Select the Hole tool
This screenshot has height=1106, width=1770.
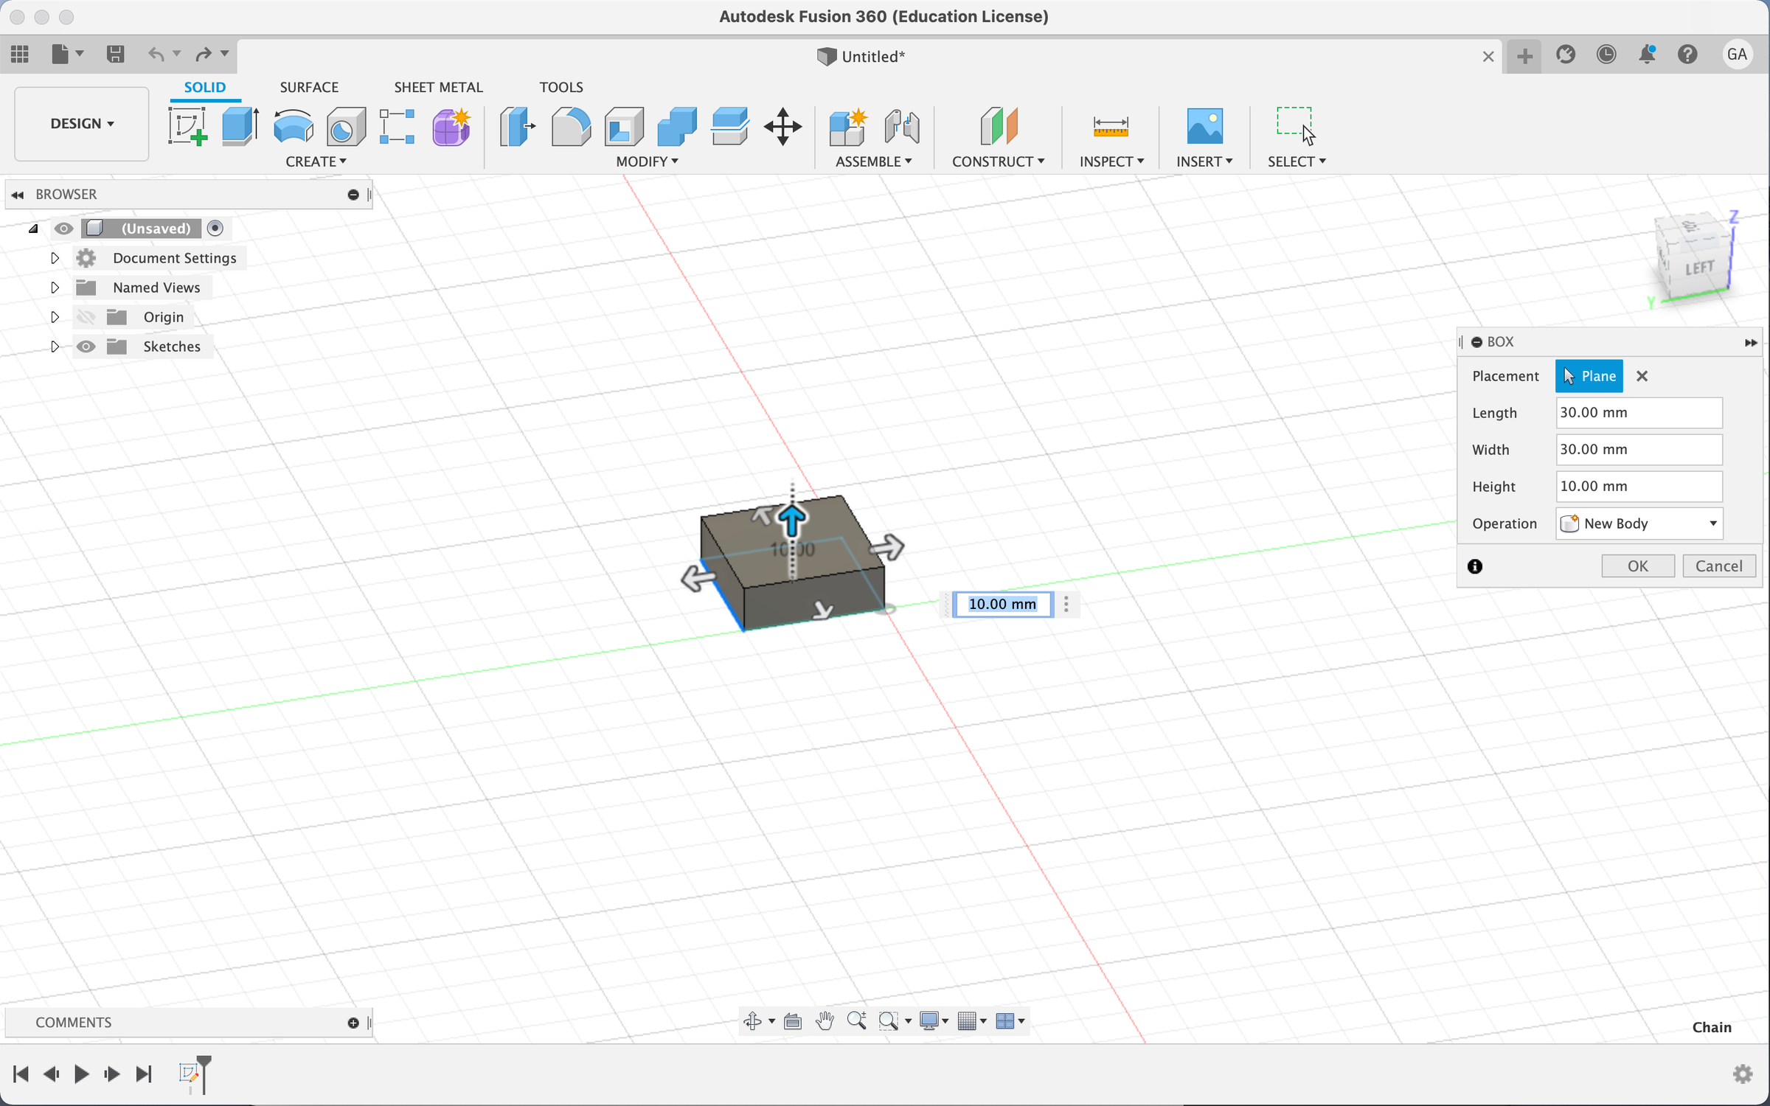click(346, 125)
